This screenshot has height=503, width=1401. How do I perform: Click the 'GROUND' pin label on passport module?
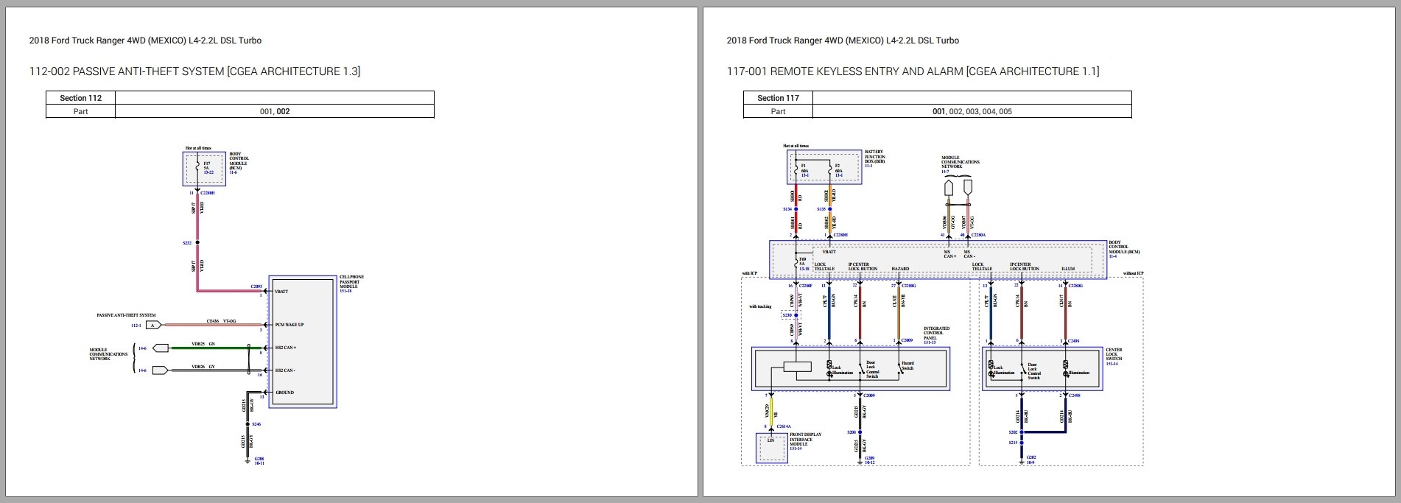(284, 393)
